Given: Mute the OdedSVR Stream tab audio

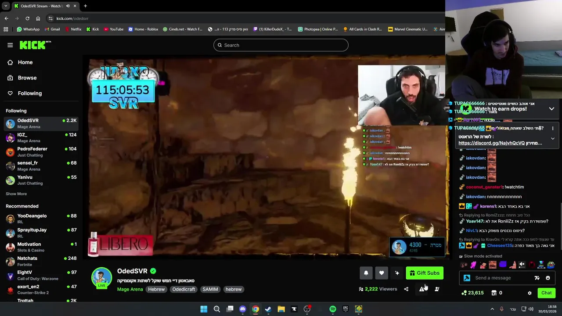Looking at the screenshot, I should (68, 6).
